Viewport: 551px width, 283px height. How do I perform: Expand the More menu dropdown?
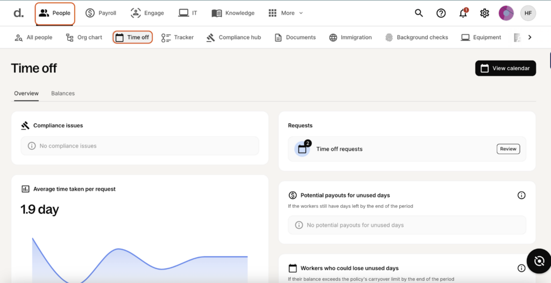[286, 13]
